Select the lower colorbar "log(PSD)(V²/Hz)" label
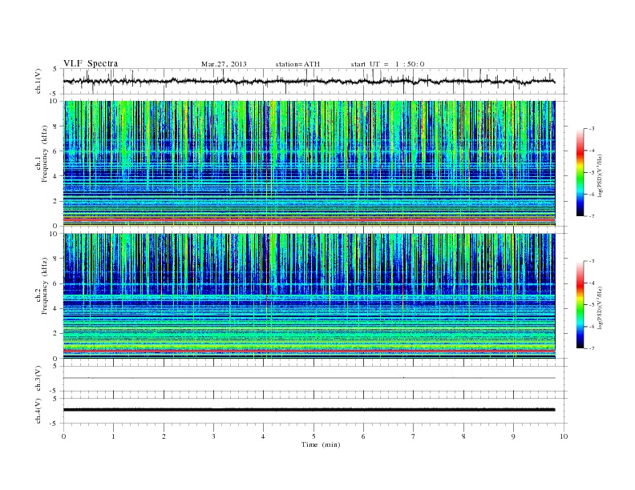This screenshot has height=490, width=635. pos(601,307)
